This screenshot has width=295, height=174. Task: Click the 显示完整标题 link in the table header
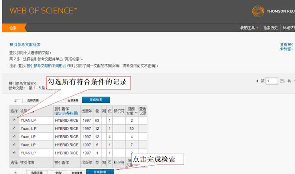66,113
